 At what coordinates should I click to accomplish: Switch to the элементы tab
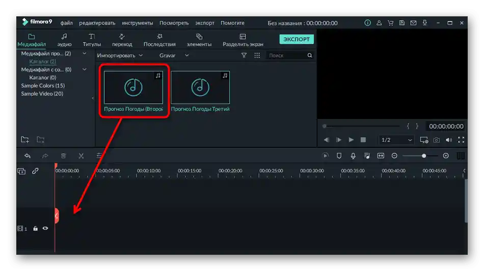point(199,40)
